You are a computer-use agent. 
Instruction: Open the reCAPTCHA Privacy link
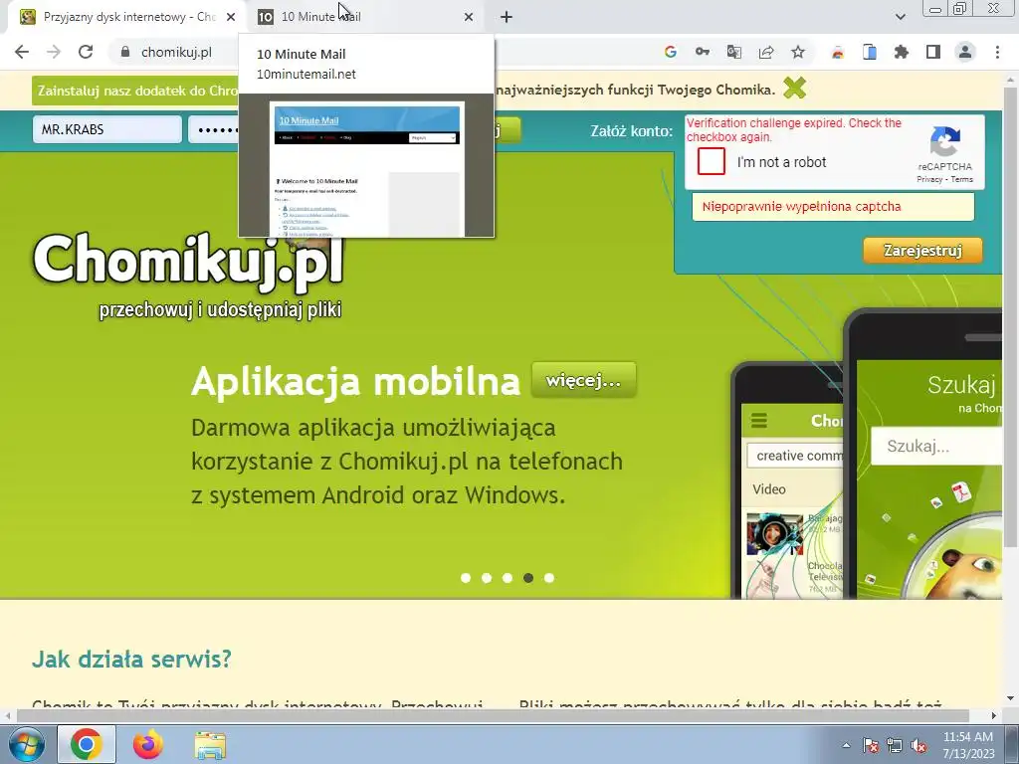click(x=929, y=179)
